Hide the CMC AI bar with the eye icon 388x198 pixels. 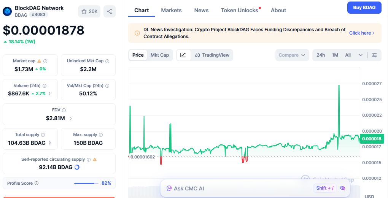pos(342,188)
